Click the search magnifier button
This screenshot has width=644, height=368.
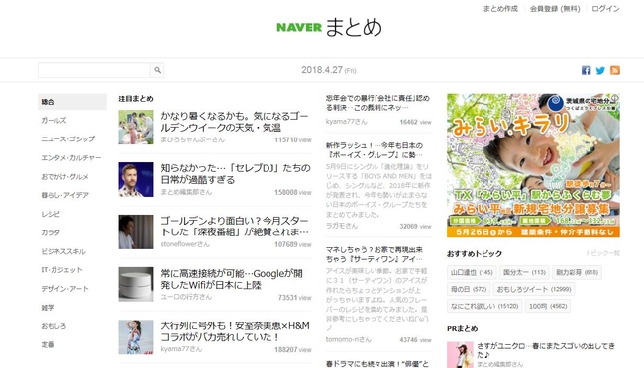coord(157,70)
